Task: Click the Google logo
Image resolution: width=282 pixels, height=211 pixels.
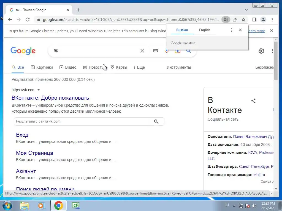Action: pos(23,51)
